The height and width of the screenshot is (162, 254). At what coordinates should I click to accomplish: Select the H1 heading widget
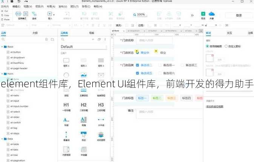66,107
